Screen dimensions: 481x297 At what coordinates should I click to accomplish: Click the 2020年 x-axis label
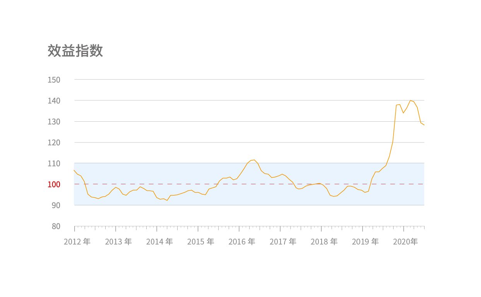(x=406, y=242)
